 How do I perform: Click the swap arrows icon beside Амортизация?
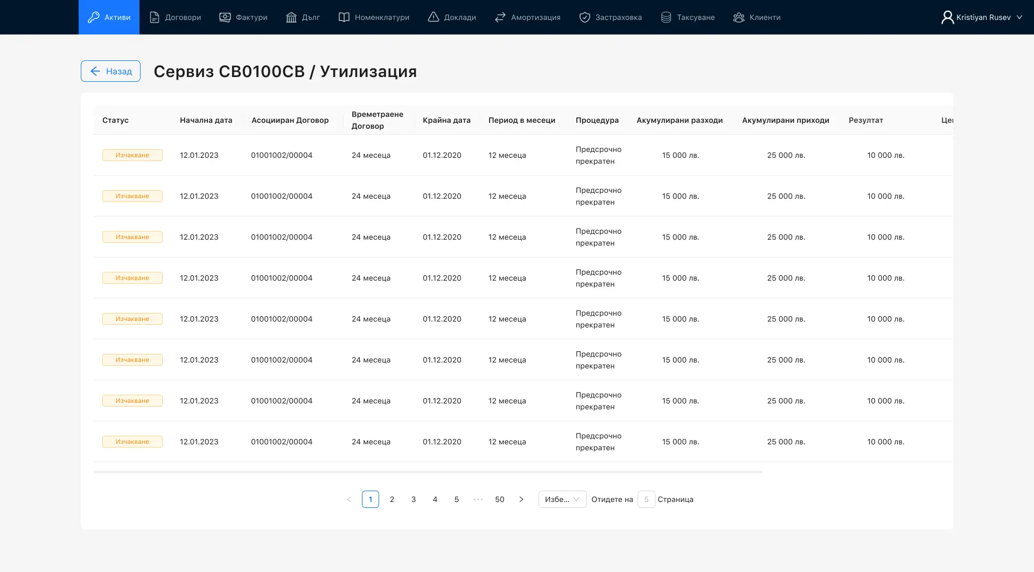[500, 17]
